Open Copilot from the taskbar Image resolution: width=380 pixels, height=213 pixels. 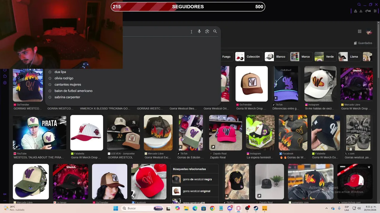(x=178, y=209)
